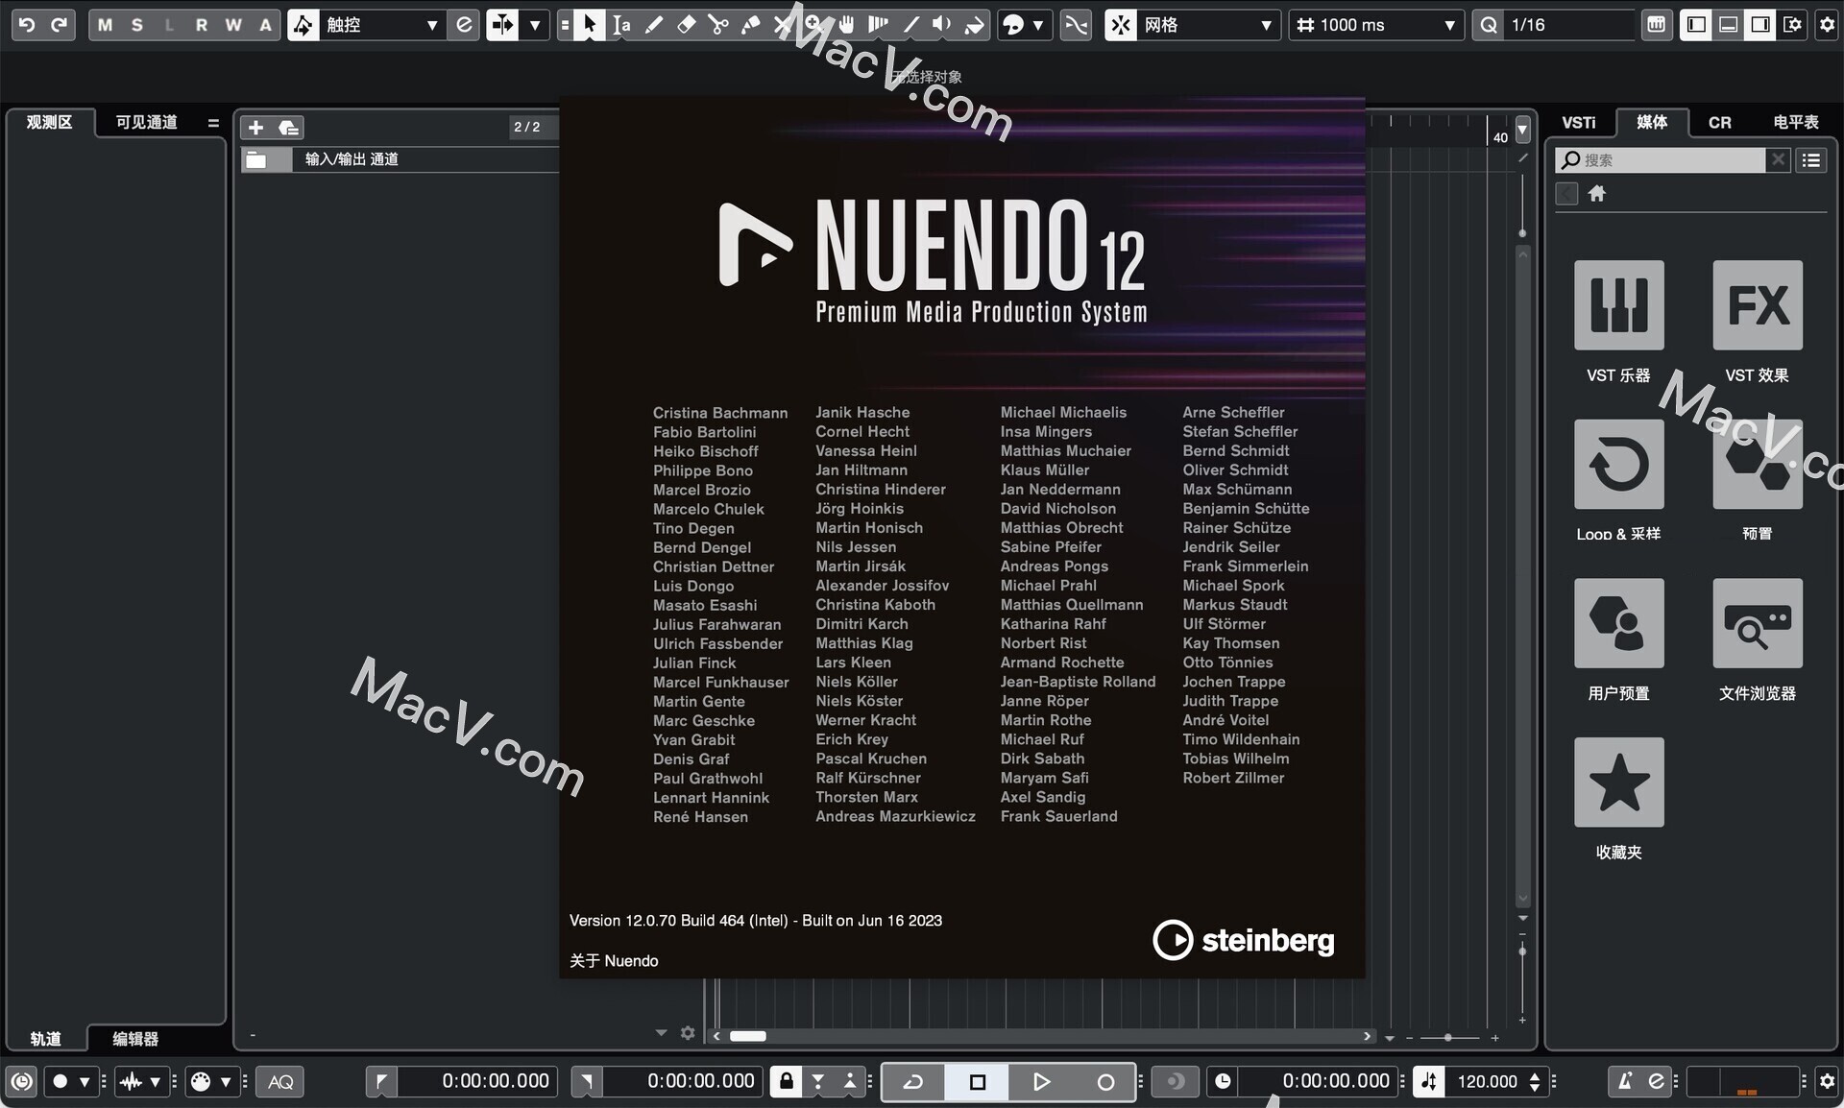Open the Loop & samples tile
The image size is (1844, 1108).
click(x=1618, y=464)
